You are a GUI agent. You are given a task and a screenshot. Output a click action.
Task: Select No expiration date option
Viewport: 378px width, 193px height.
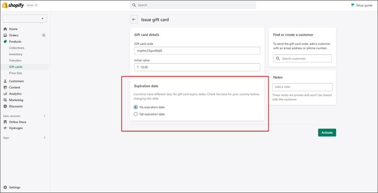point(136,107)
